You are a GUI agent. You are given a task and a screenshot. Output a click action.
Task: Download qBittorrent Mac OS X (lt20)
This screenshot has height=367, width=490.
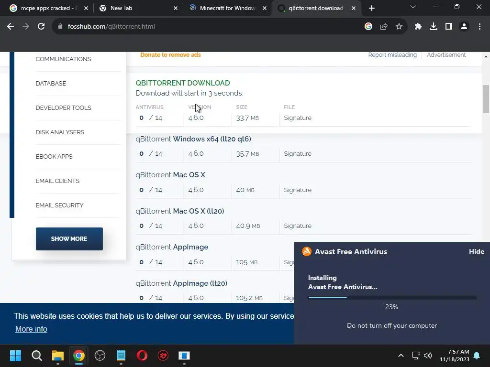coord(180,211)
